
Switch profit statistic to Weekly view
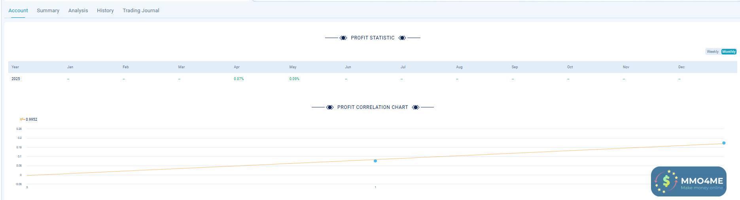click(712, 52)
